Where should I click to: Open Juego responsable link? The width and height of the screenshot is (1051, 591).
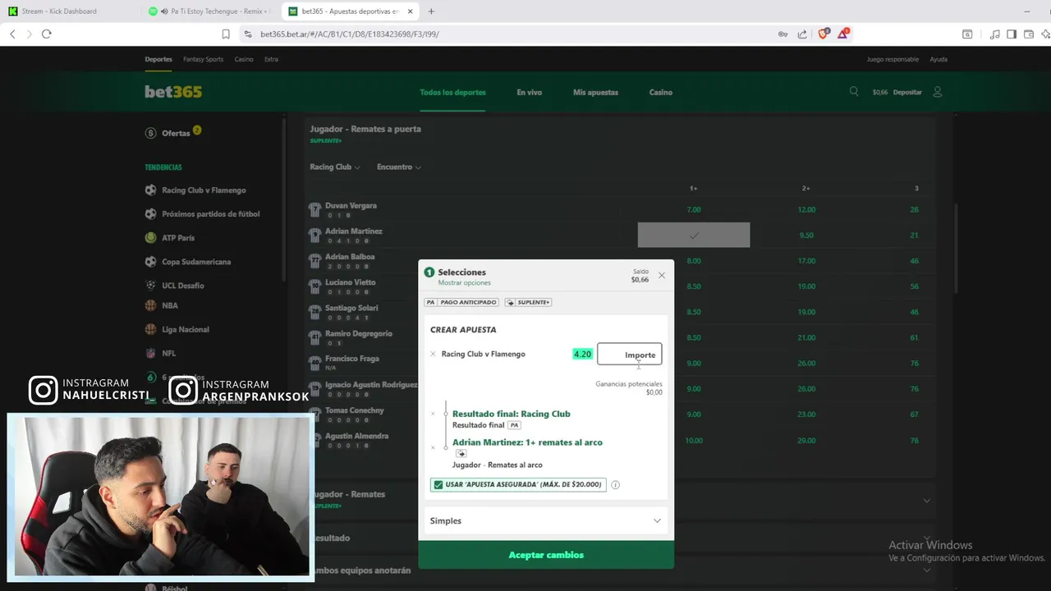coord(893,59)
